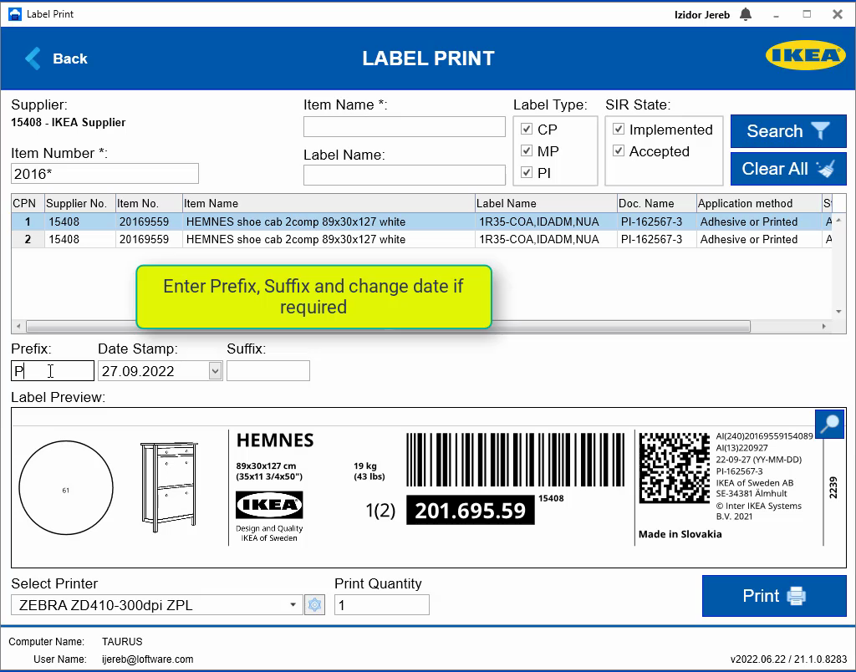The image size is (856, 672).
Task: Select table row with CPN 2
Action: point(420,239)
